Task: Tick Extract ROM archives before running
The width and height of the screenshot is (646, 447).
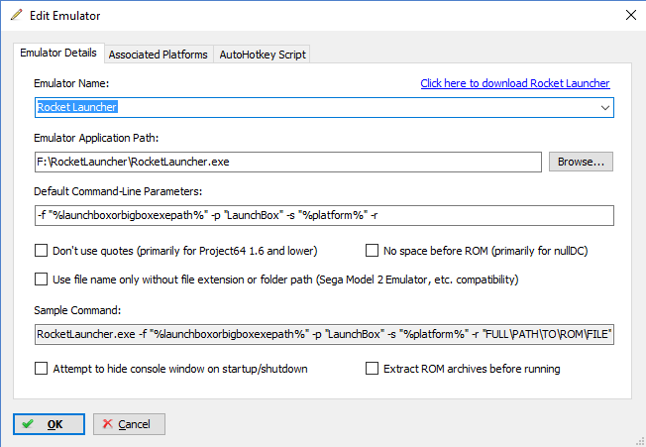Action: pyautogui.click(x=374, y=369)
